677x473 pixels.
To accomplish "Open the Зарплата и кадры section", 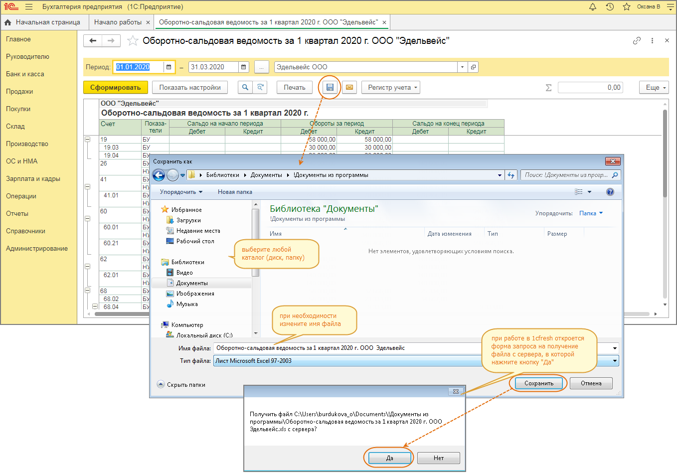I will click(33, 179).
